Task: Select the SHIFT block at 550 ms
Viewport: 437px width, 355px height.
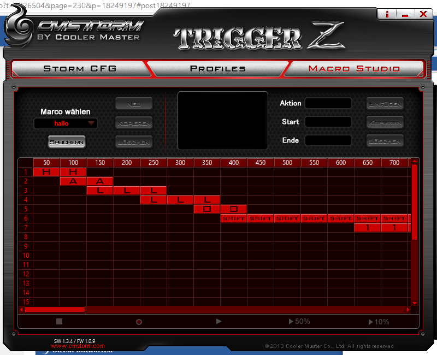Action: (x=314, y=218)
